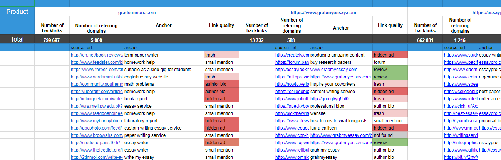Follow the www.daem source link
Image resolution: width=501 pixels, height=160 pixels.
pos(461,70)
